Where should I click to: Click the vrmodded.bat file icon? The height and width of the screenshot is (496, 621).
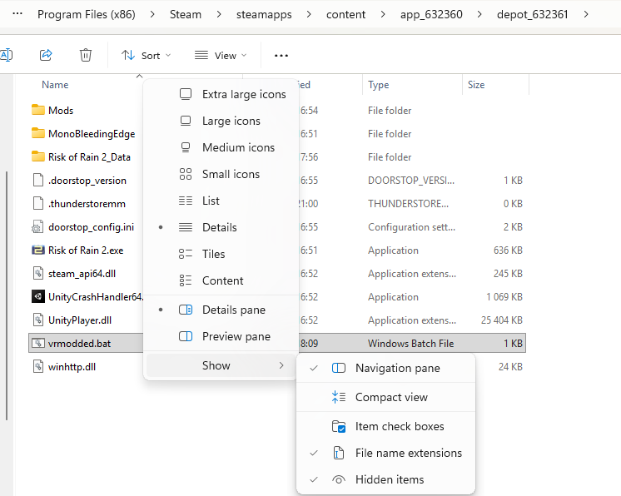(x=38, y=343)
